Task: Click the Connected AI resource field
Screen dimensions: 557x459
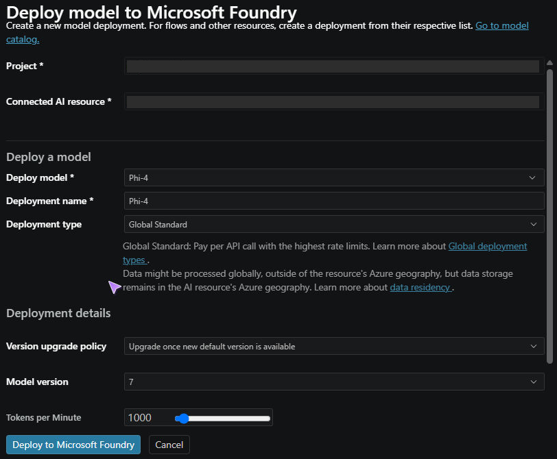Action: tap(333, 102)
